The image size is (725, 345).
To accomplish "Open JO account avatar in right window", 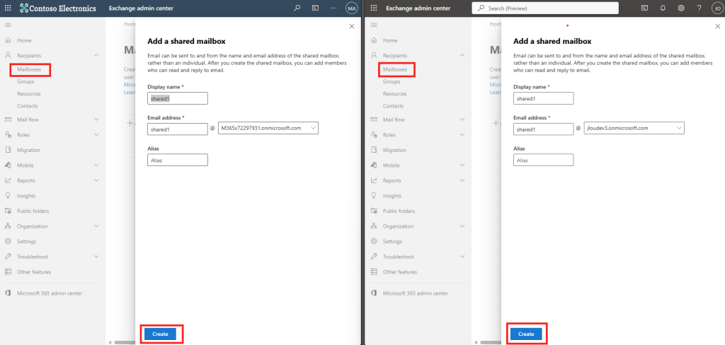I will click(717, 8).
